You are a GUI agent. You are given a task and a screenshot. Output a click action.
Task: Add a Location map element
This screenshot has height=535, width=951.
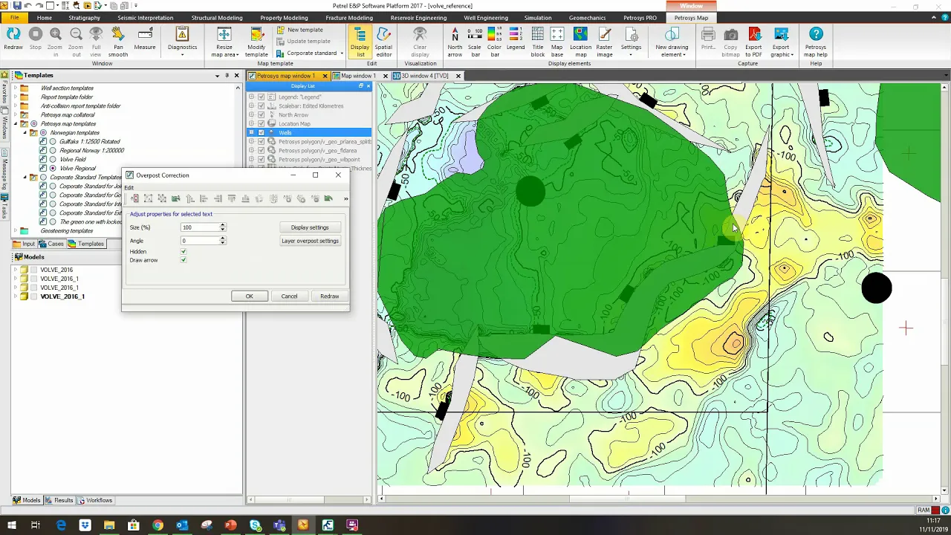pyautogui.click(x=580, y=42)
